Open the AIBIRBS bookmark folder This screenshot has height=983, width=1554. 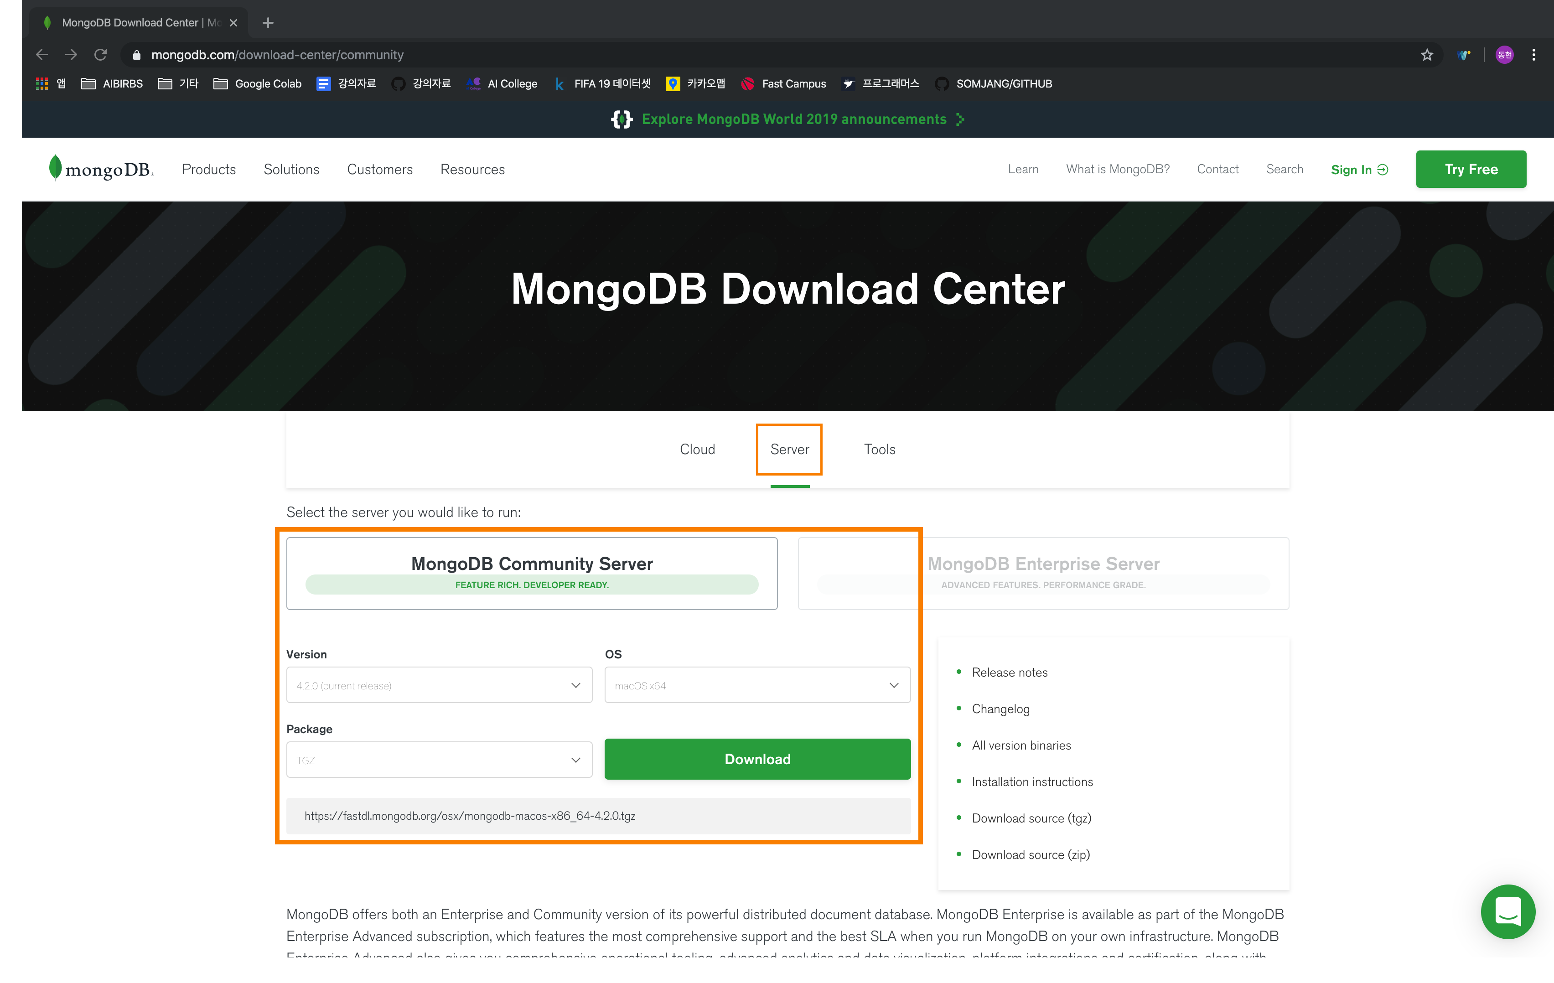coord(112,84)
